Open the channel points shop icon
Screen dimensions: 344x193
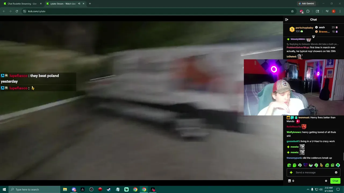coord(289,181)
